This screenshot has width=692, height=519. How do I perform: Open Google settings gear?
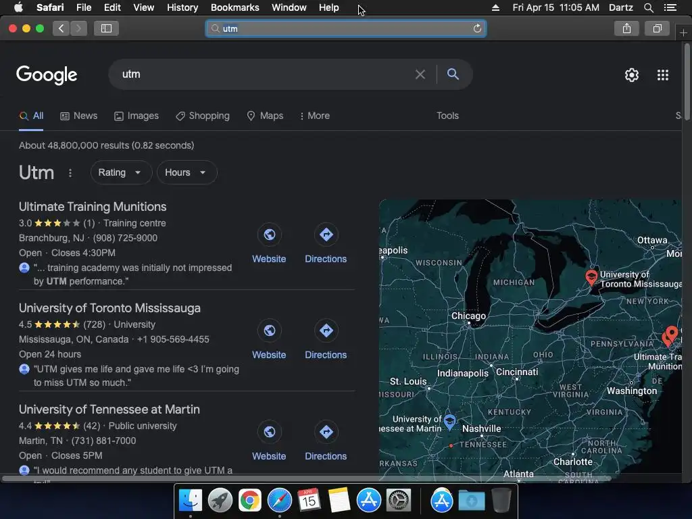[x=632, y=75]
